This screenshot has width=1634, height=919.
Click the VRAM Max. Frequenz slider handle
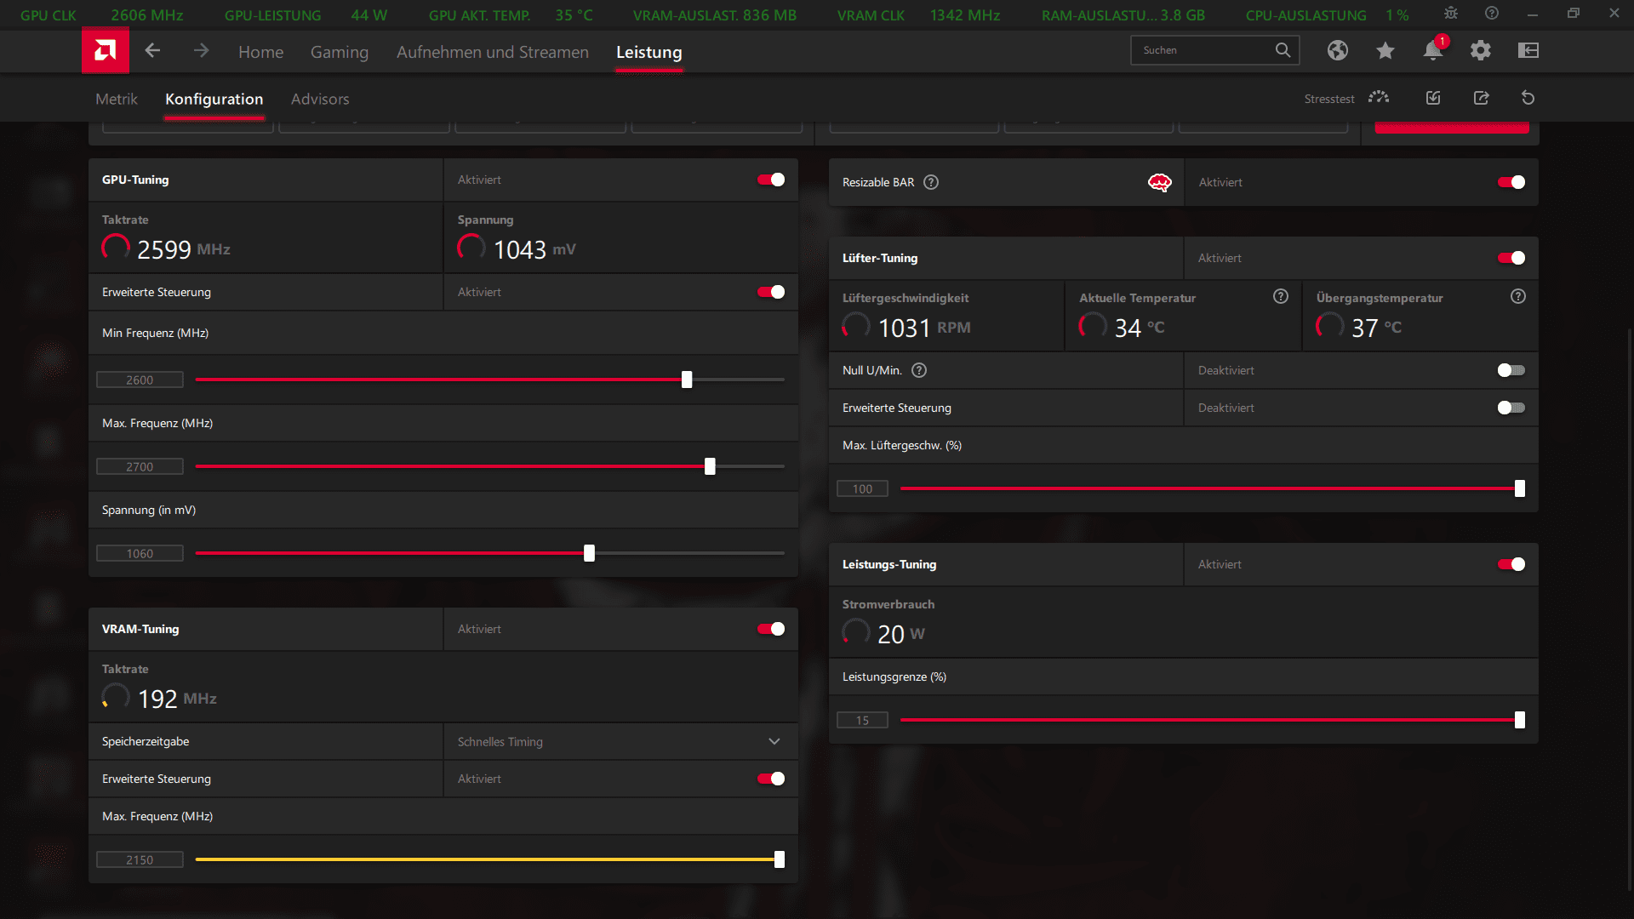click(779, 859)
